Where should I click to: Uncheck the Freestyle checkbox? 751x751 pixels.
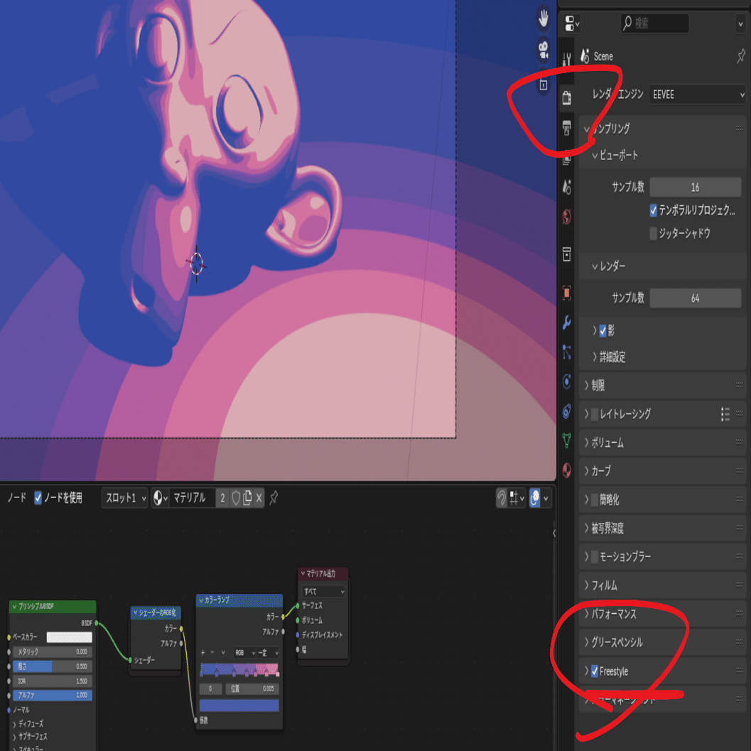point(595,671)
